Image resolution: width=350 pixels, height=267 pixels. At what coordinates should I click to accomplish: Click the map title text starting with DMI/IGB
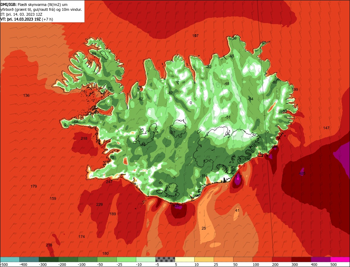point(41,7)
